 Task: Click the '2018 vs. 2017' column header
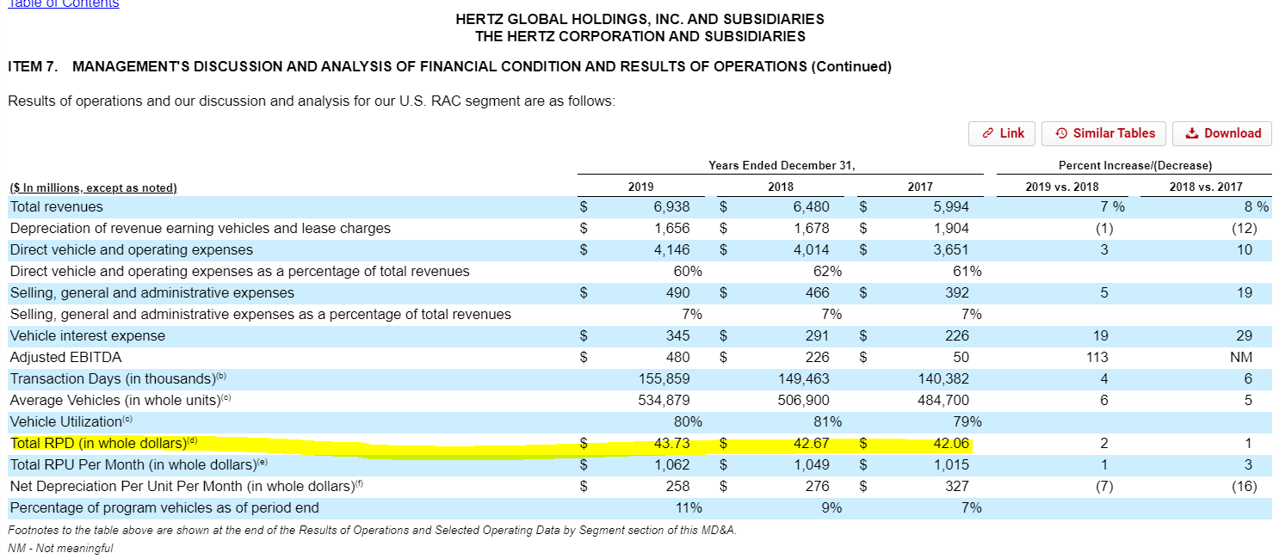(1206, 187)
